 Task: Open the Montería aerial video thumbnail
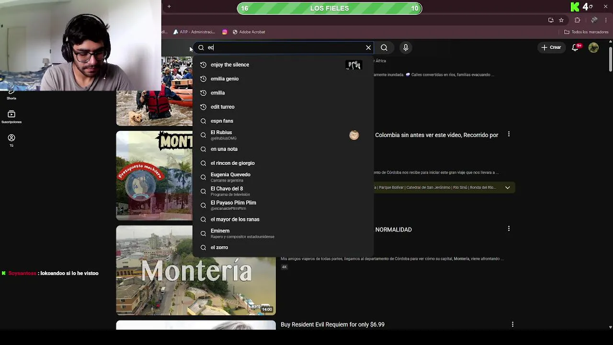[x=196, y=270]
